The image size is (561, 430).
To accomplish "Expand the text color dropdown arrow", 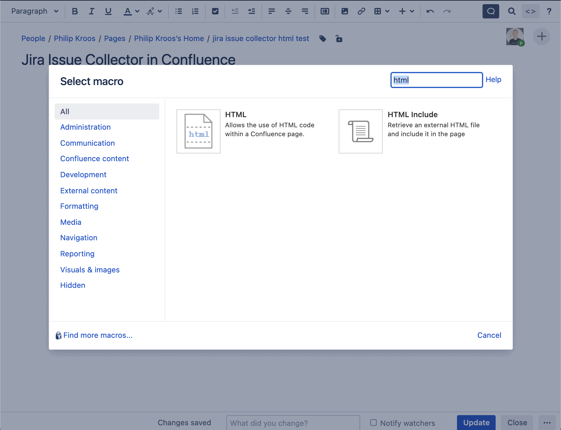I will (x=137, y=11).
